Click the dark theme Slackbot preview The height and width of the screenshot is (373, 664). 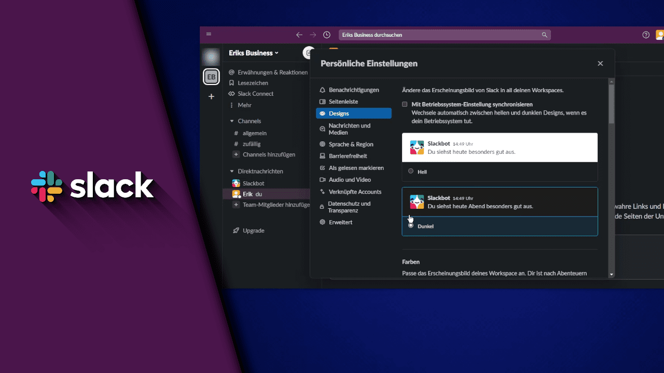500,202
